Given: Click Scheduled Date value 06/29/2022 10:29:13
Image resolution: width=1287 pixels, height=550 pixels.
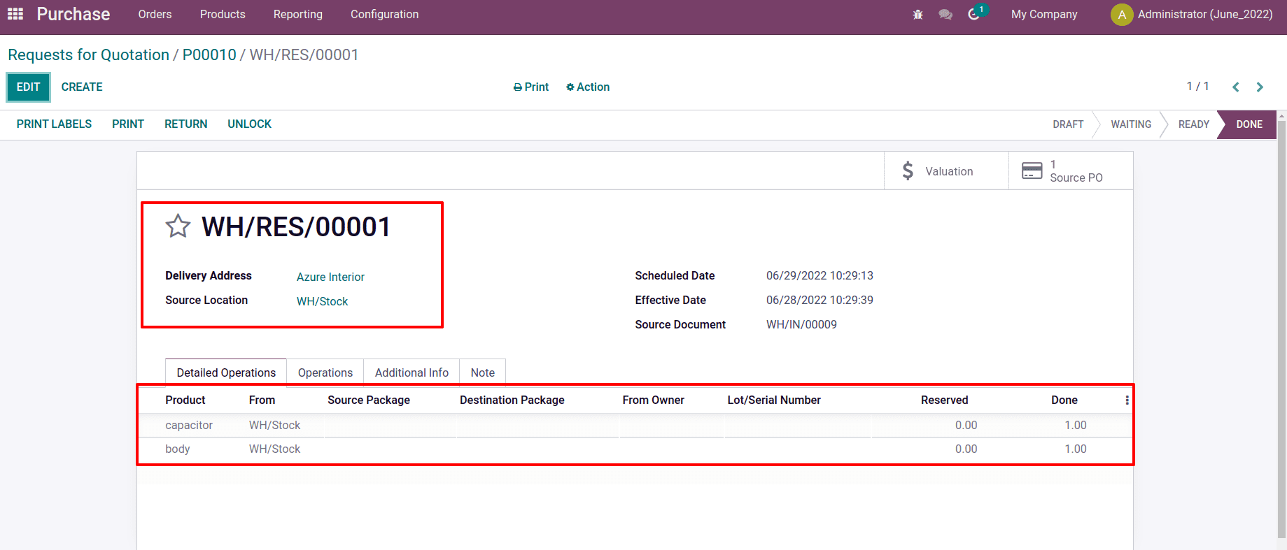Looking at the screenshot, I should click(820, 275).
